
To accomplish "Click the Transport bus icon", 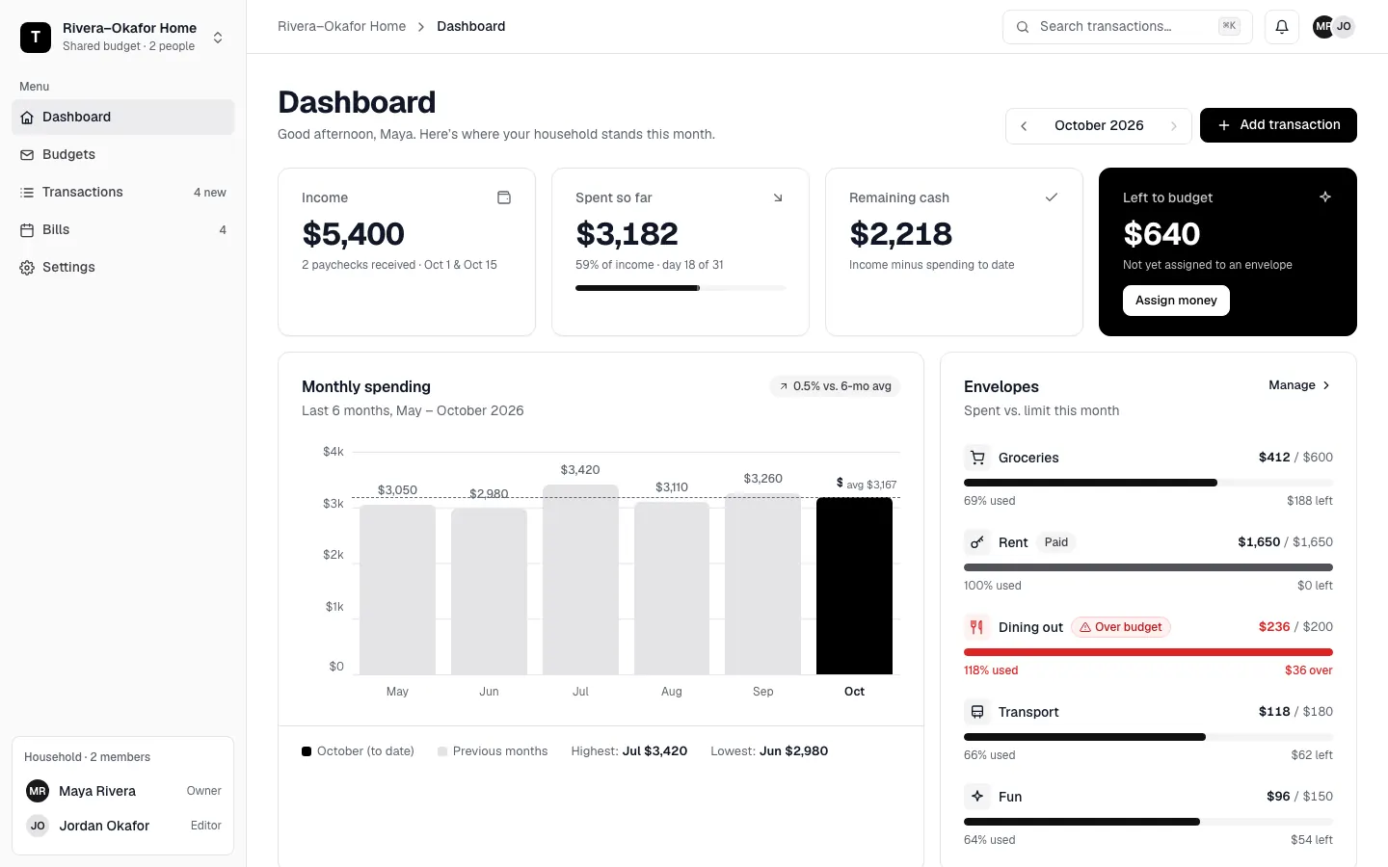I will [977, 712].
